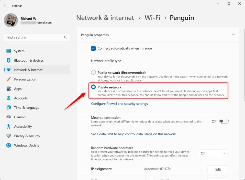This screenshot has width=245, height=180.
Task: Click the Set a data limit link
Action: pos(133,134)
